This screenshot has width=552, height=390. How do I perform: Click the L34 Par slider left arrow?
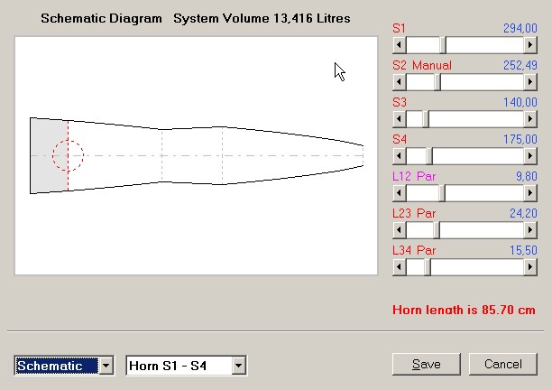(399, 266)
